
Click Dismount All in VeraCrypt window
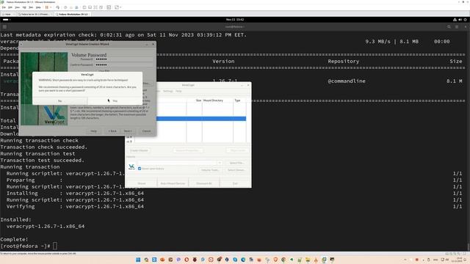(x=204, y=183)
